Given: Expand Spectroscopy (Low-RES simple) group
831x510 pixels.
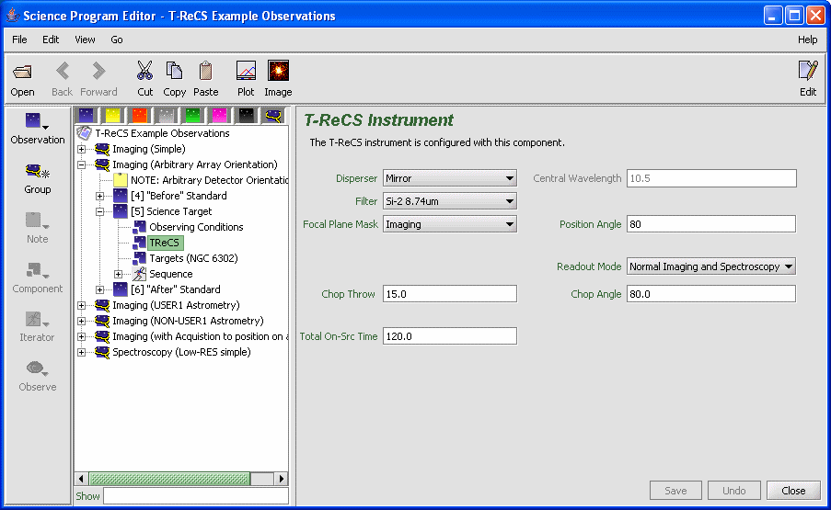Looking at the screenshot, I should (82, 352).
